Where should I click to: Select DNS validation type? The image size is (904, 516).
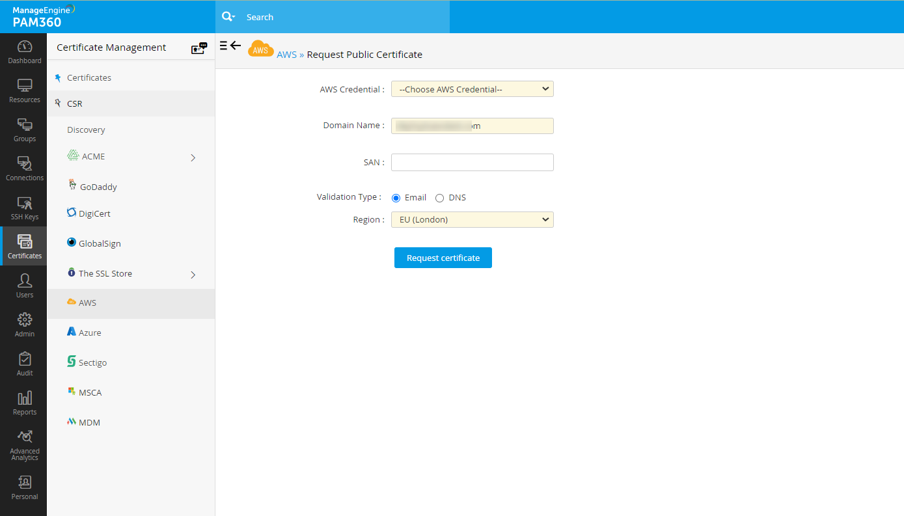coord(439,198)
